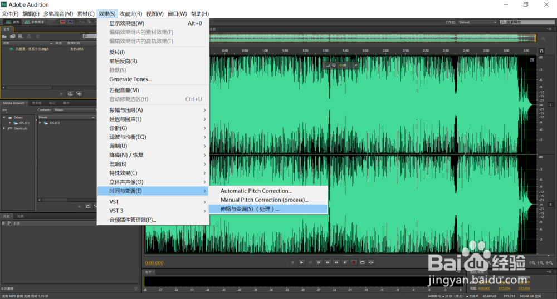Open the 视图(V) menu
This screenshot has width=557, height=299.
pyautogui.click(x=155, y=14)
